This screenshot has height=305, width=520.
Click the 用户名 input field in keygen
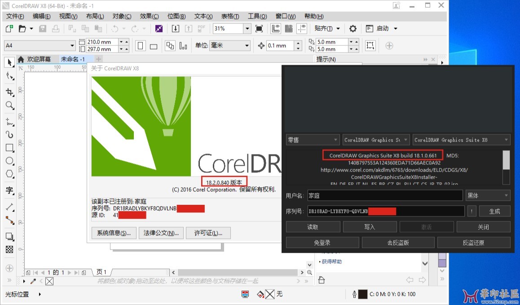(x=385, y=195)
